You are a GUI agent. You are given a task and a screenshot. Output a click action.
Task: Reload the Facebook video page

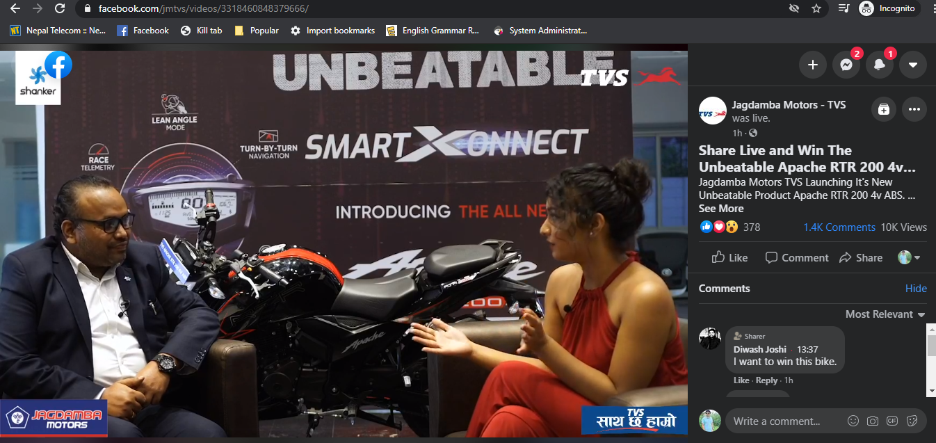[60, 9]
